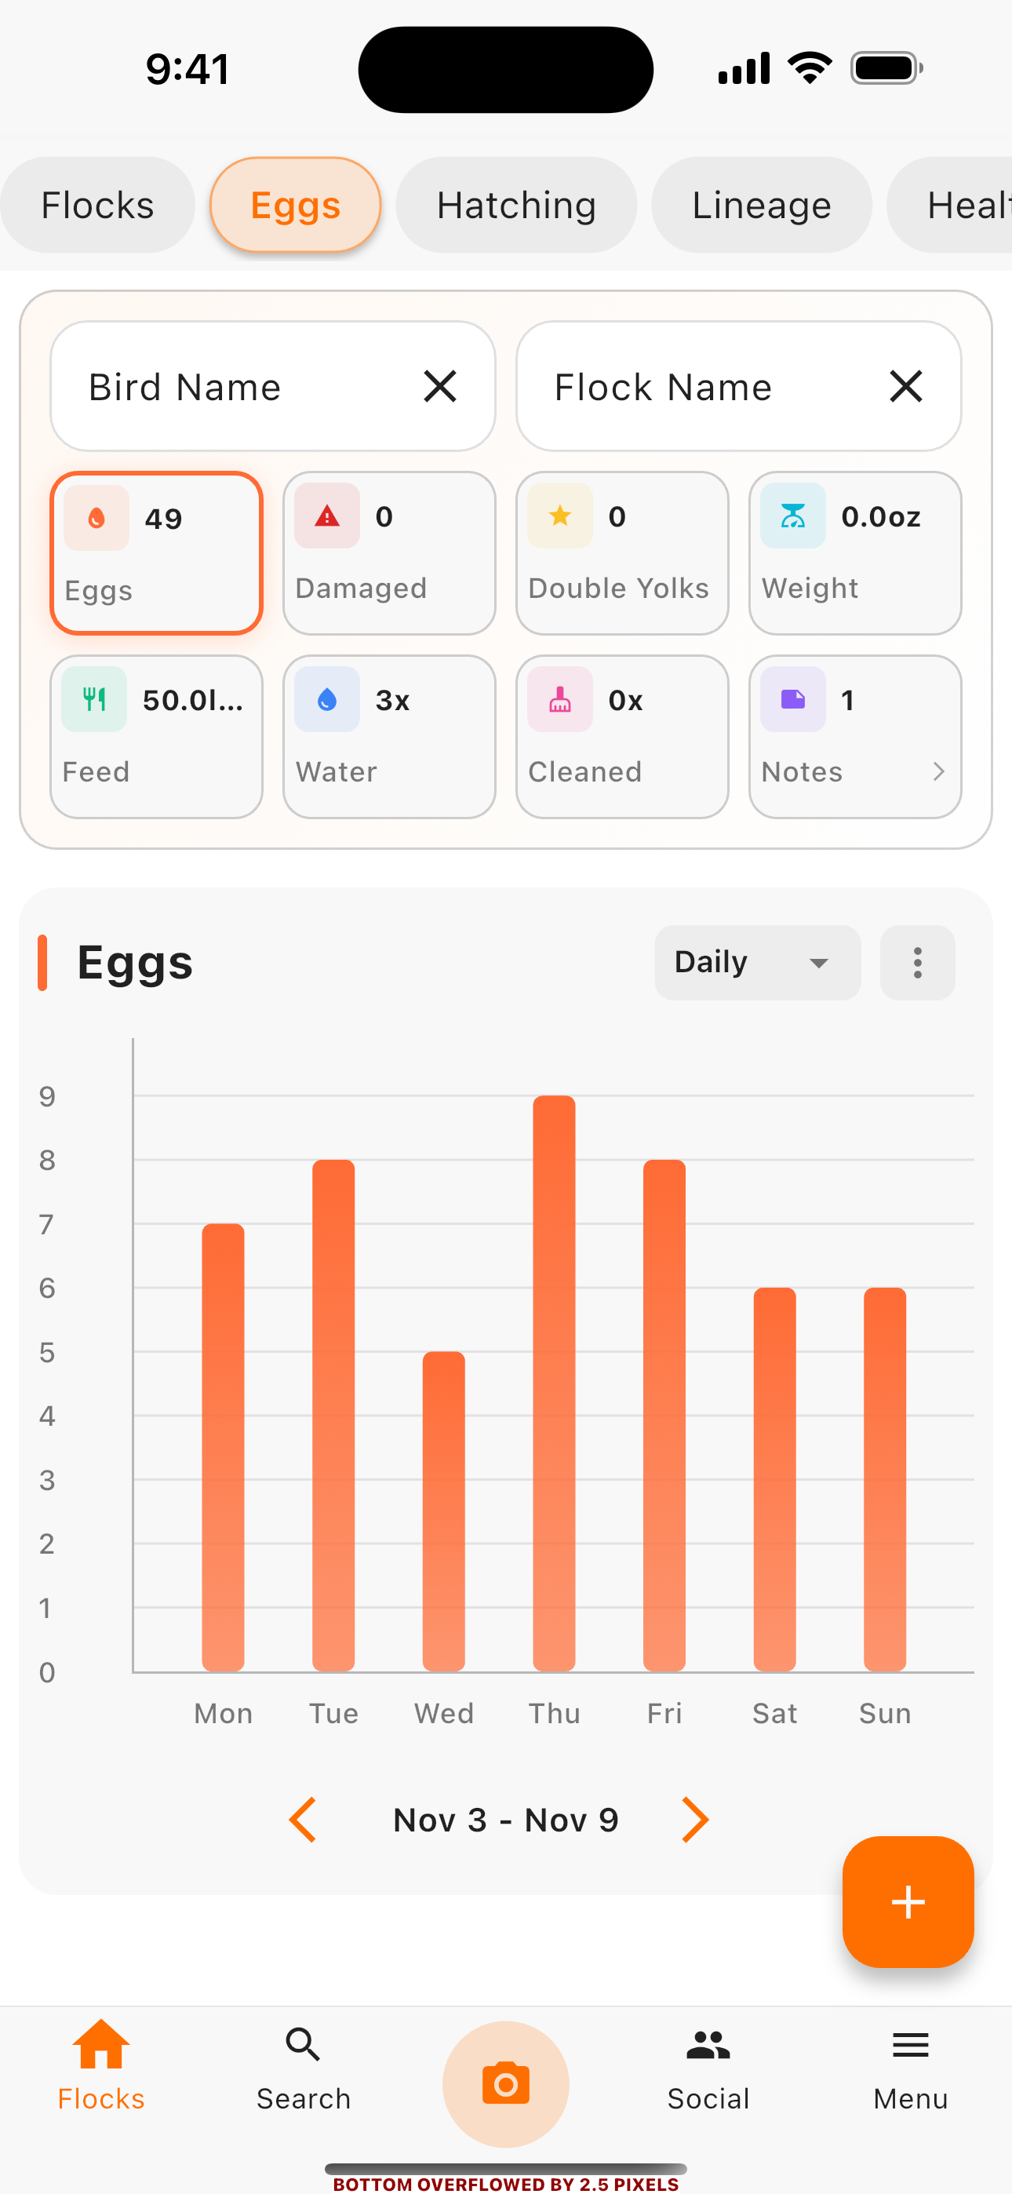This screenshot has height=2194, width=1012.
Task: Switch to the Lineage tab
Action: [762, 206]
